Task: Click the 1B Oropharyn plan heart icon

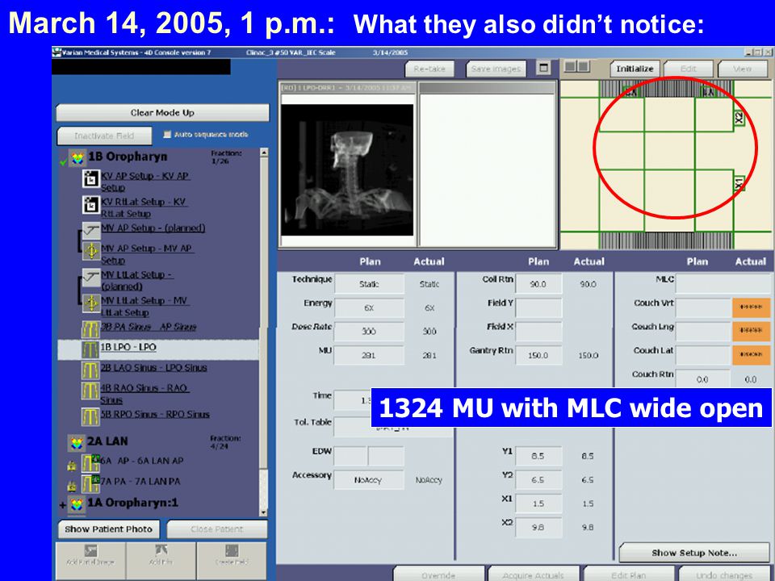Action: click(x=77, y=158)
